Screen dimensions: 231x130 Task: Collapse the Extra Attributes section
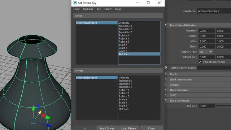pos(166,100)
